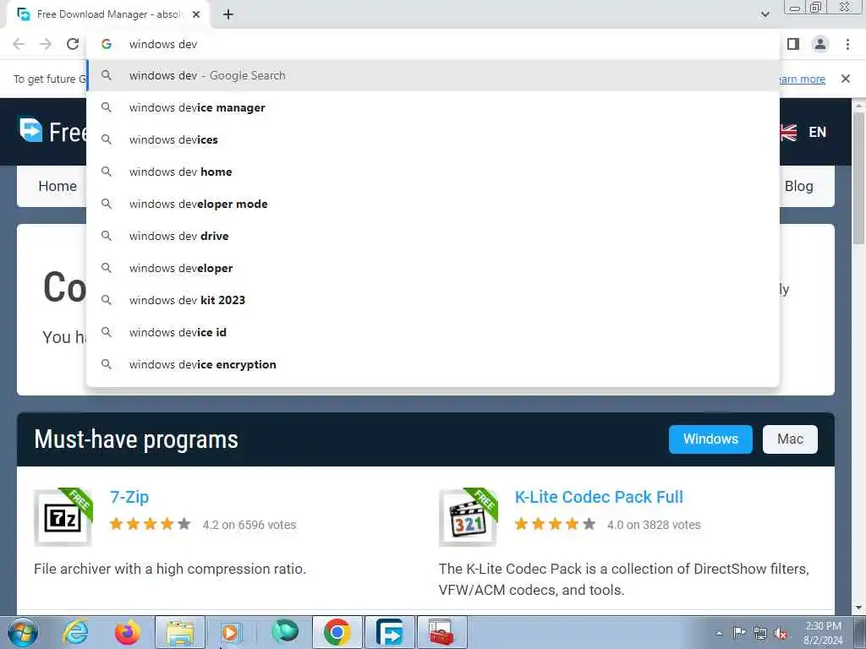Show hidden system tray icons
866x649 pixels.
719,633
